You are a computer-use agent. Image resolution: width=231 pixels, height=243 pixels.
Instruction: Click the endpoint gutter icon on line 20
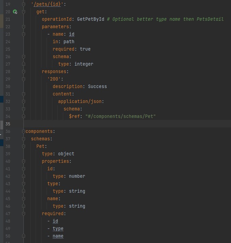click(x=15, y=12)
